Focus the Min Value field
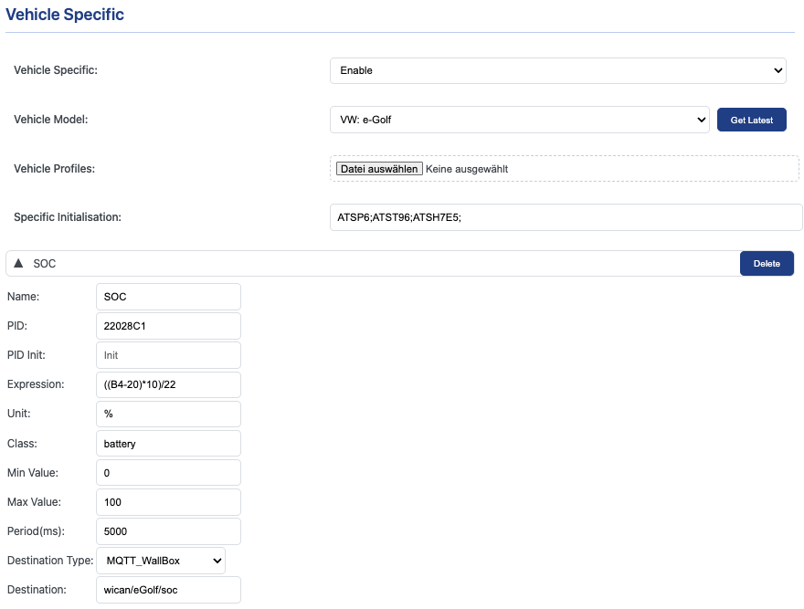804x609 pixels. [168, 473]
